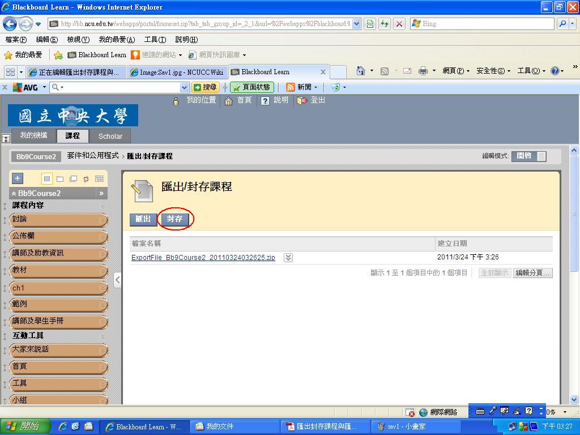Image resolution: width=580 pixels, height=435 pixels.
Task: Click the 說明 help question mark icon
Action: (265, 101)
